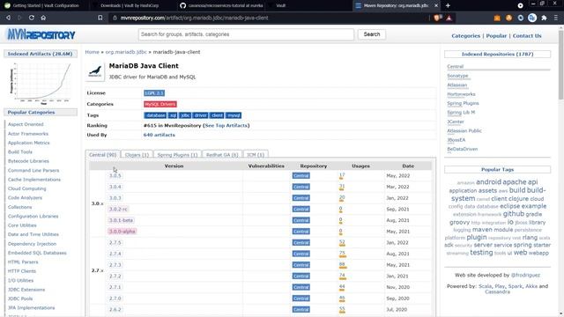The image size is (564, 317).
Task: Click the sql tag
Action: pyautogui.click(x=173, y=115)
